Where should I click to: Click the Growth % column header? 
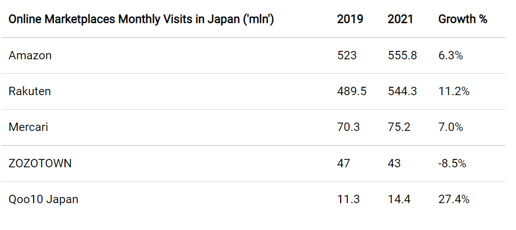pos(462,20)
